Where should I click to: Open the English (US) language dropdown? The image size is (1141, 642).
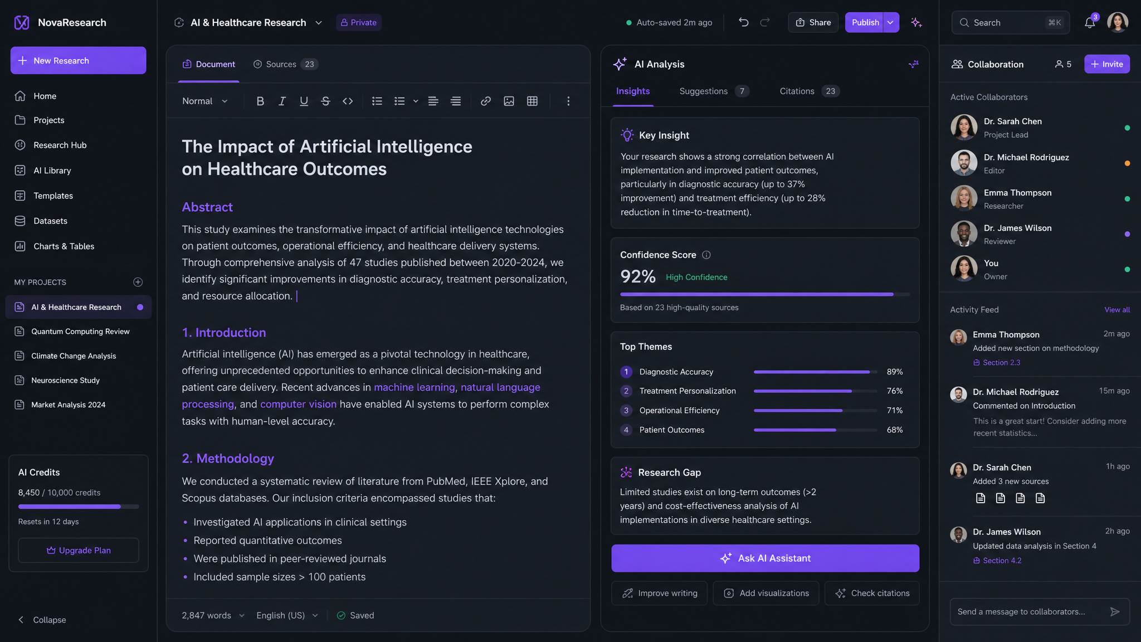click(x=287, y=615)
